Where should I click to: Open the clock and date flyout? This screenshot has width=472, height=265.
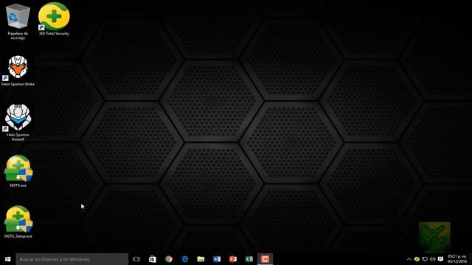click(457, 259)
